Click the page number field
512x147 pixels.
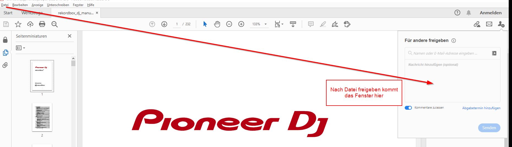point(177,24)
